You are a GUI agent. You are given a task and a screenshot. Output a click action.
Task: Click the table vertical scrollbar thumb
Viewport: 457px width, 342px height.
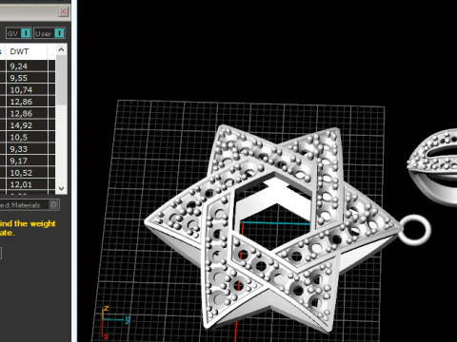pos(61,80)
